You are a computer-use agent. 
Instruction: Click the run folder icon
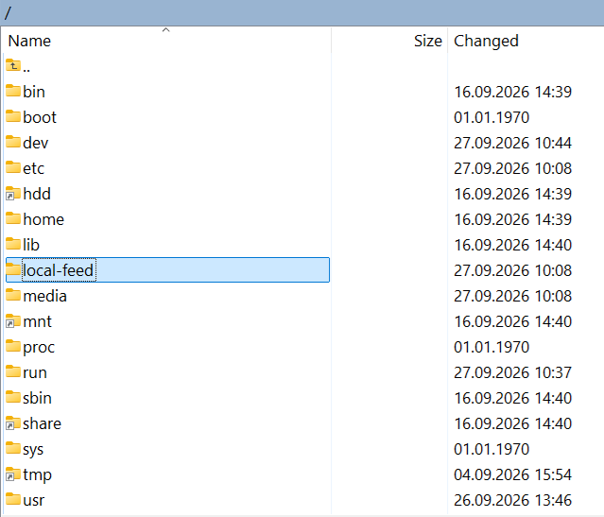(x=13, y=371)
